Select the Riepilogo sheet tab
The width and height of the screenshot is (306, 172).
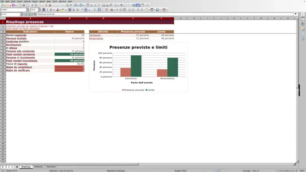(x=26, y=167)
